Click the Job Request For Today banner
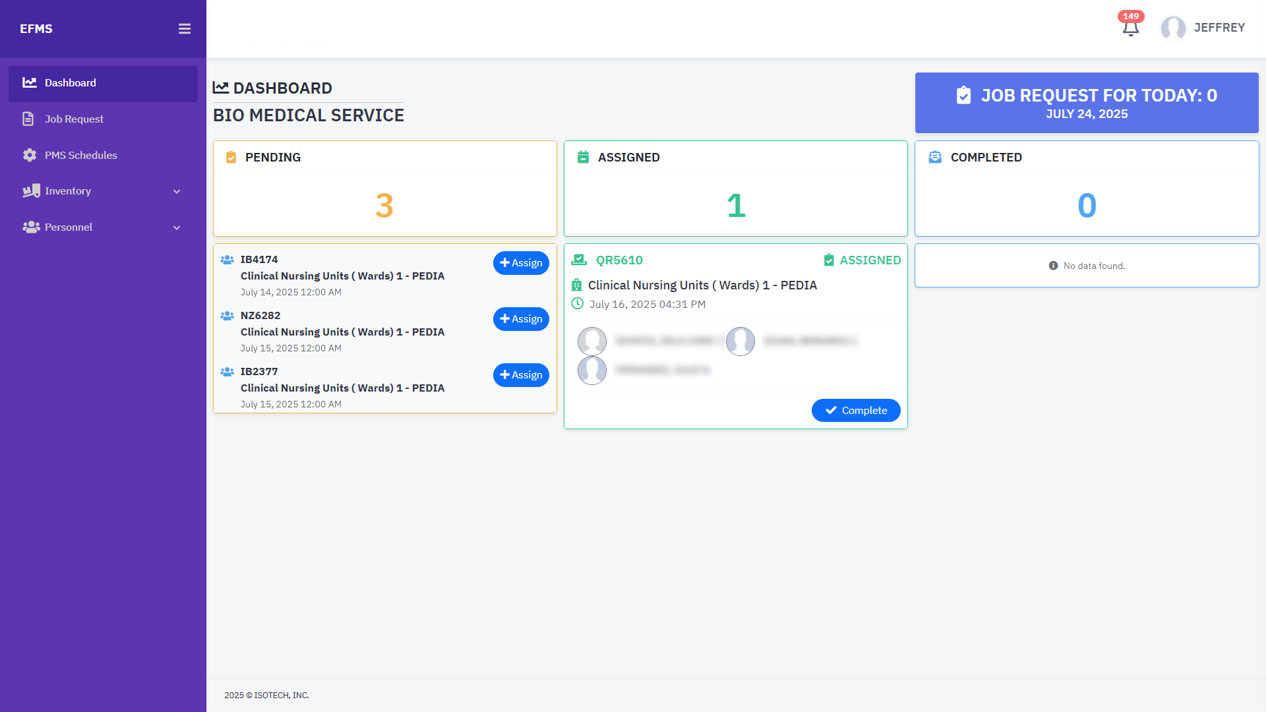 1087,103
